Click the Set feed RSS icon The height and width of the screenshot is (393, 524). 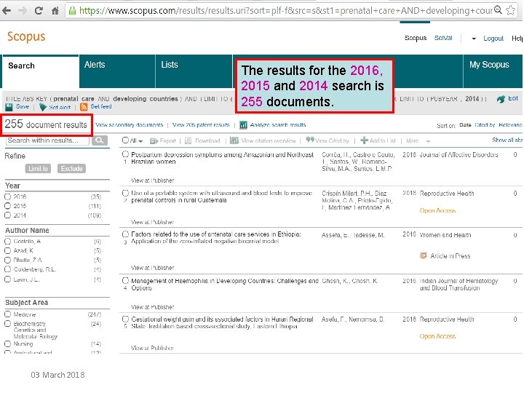pyautogui.click(x=84, y=107)
